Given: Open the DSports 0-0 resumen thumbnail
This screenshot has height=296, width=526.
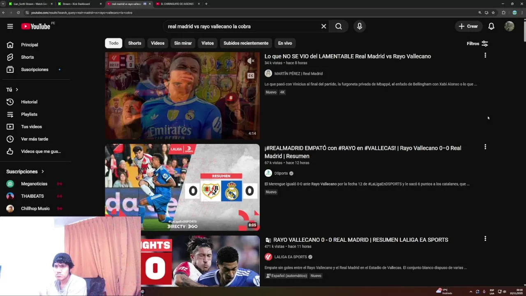Looking at the screenshot, I should pyautogui.click(x=182, y=187).
